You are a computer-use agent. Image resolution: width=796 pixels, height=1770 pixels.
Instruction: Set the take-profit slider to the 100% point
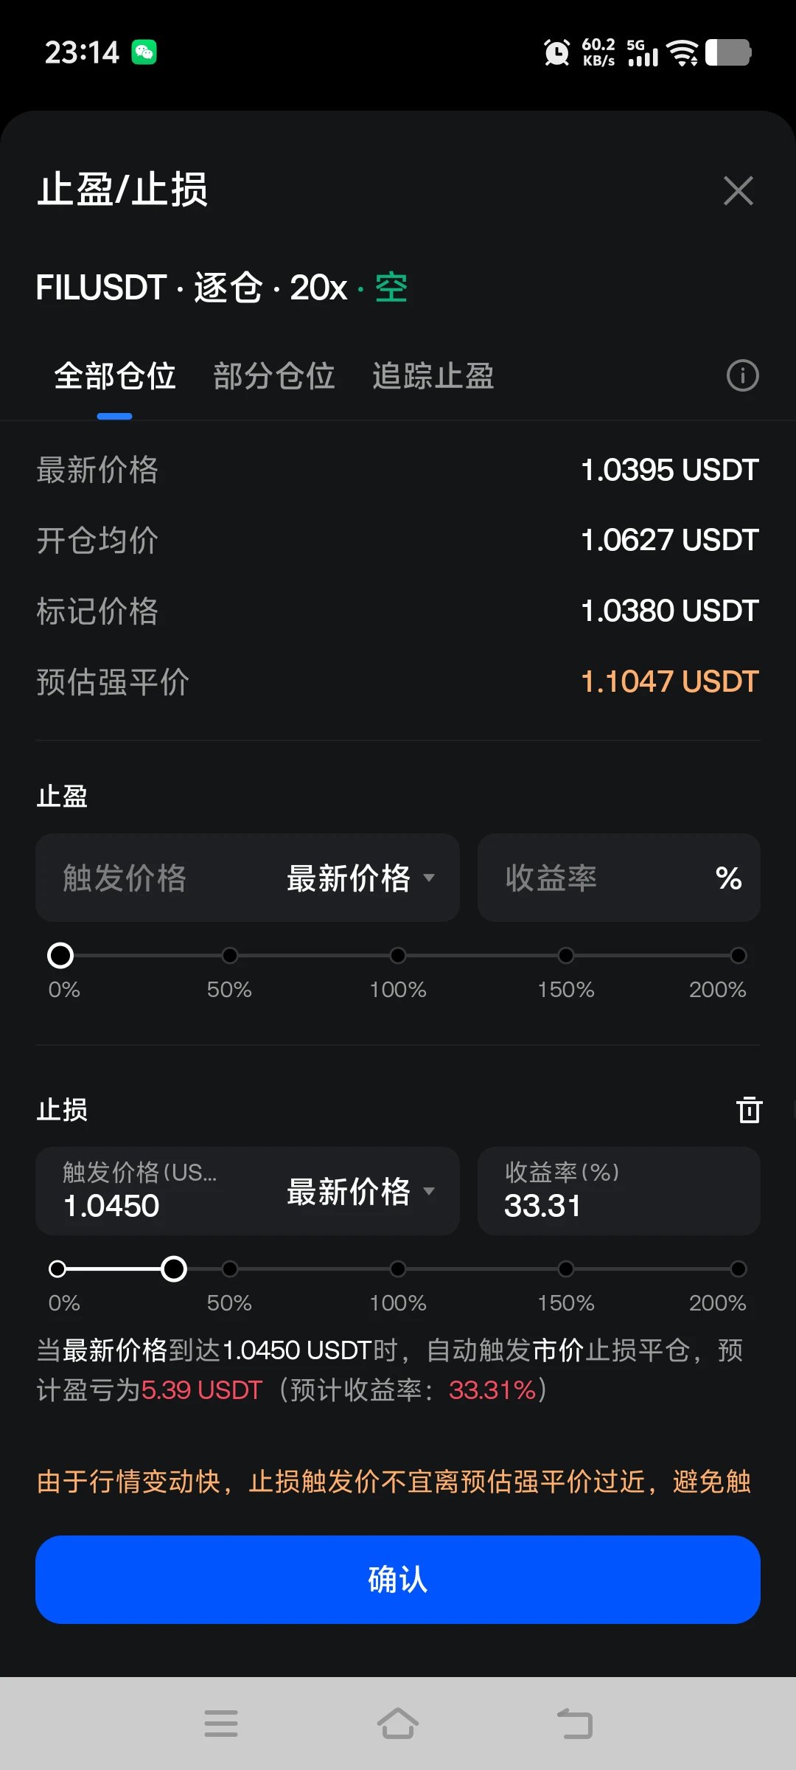[398, 956]
